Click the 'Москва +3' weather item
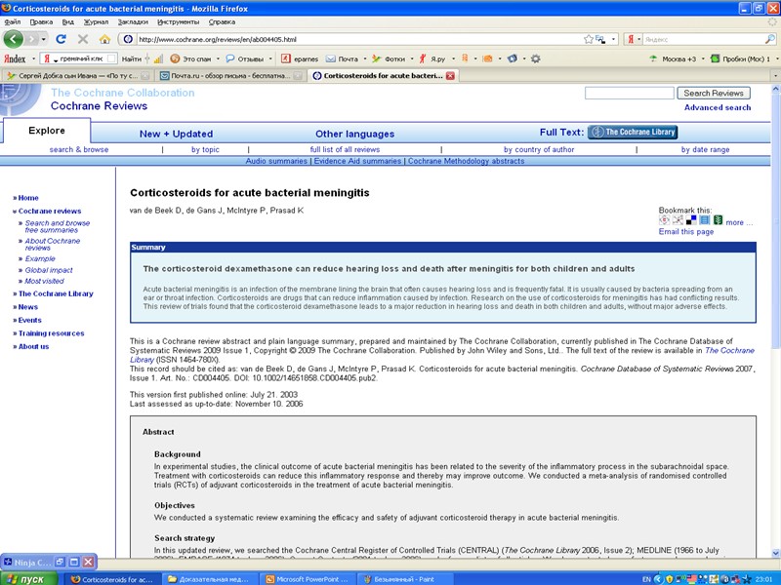 (x=673, y=58)
